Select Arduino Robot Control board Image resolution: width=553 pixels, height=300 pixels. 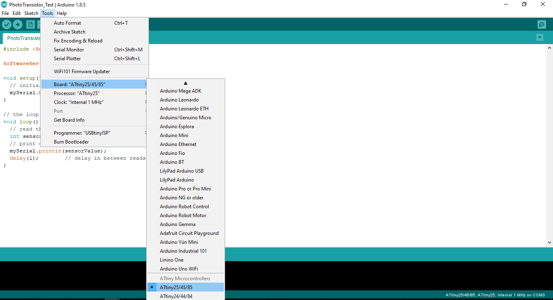click(185, 207)
